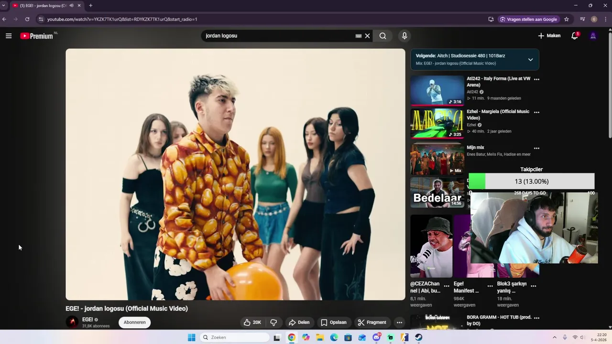Open EGE! channel avatar
Viewport: 612px width, 344px height.
(x=72, y=322)
